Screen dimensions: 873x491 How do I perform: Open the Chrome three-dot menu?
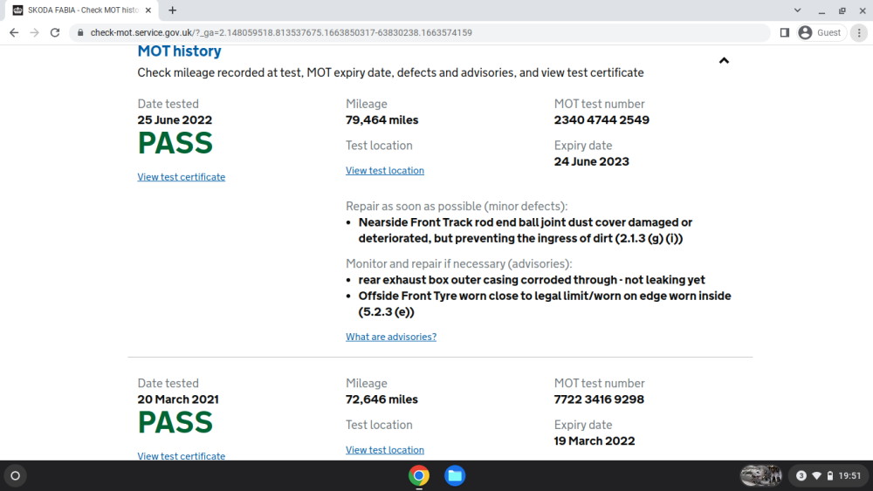click(x=859, y=33)
